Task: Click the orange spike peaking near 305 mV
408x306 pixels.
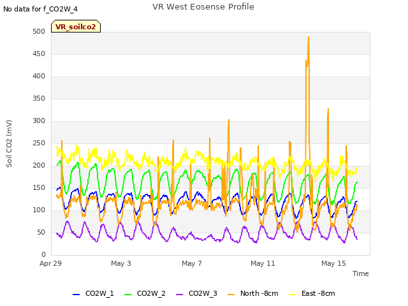Action: point(229,120)
